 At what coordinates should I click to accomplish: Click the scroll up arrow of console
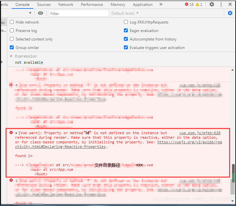coord(233,70)
